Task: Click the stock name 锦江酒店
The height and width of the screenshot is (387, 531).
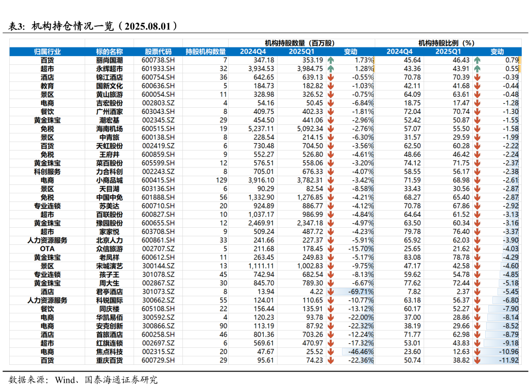Action: click(109, 77)
